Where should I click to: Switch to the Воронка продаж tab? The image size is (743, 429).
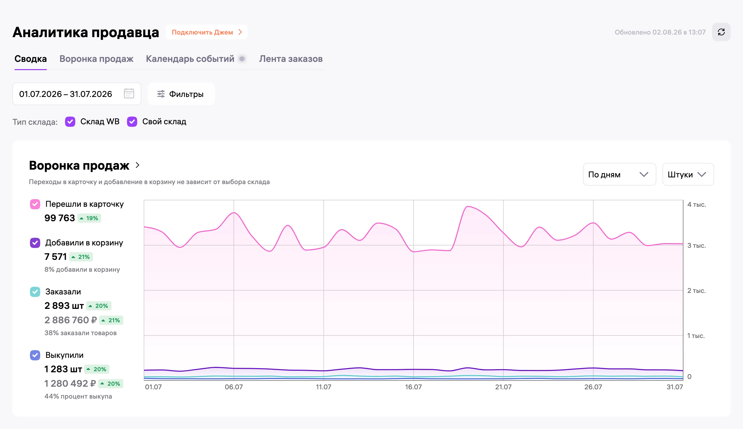pyautogui.click(x=96, y=59)
